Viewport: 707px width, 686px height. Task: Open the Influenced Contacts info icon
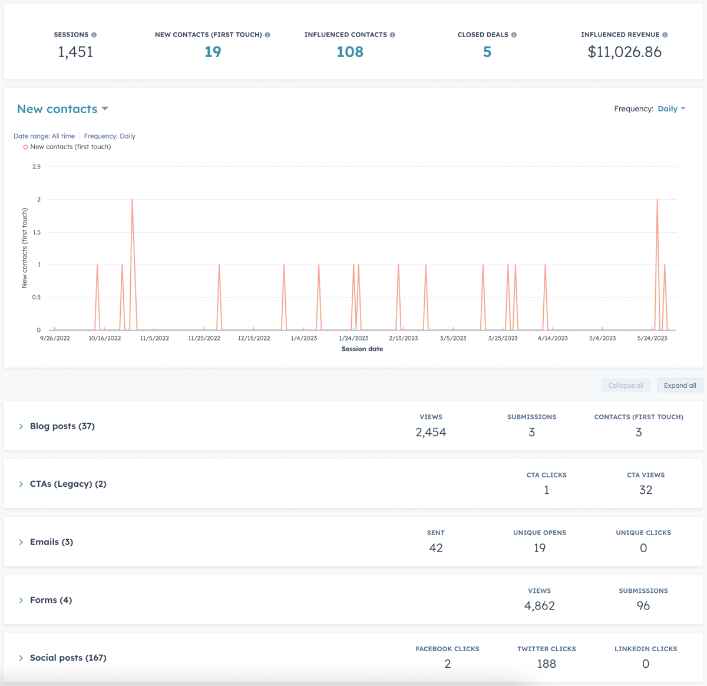coord(392,34)
